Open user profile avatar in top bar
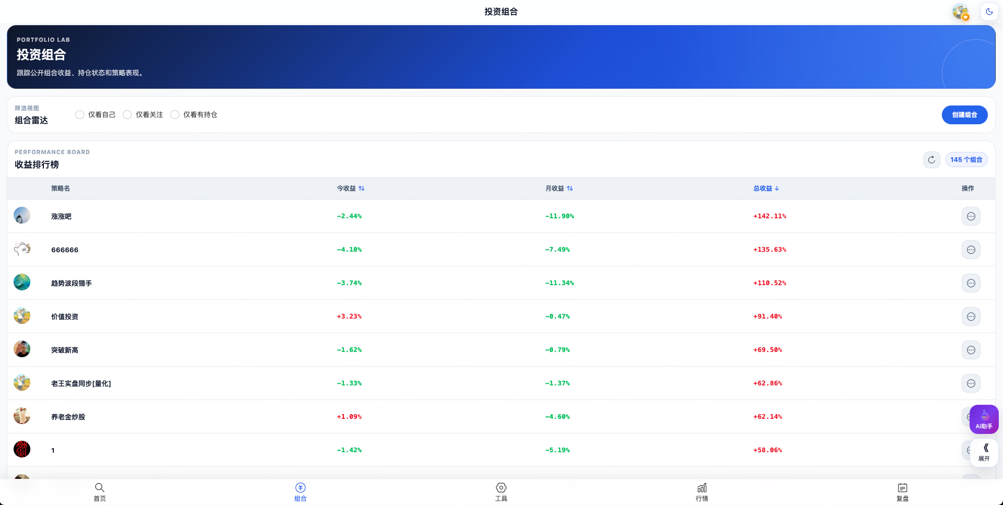The image size is (1003, 505). pos(961,11)
